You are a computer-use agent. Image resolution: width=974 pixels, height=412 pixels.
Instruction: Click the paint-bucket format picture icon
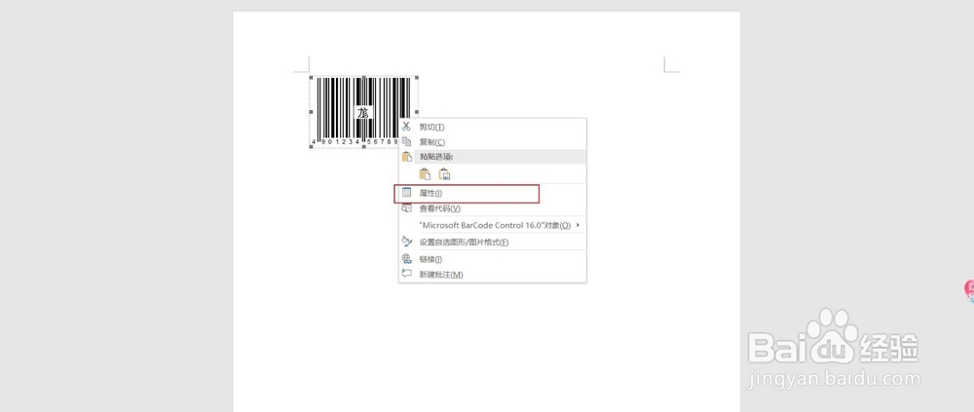pyautogui.click(x=406, y=242)
